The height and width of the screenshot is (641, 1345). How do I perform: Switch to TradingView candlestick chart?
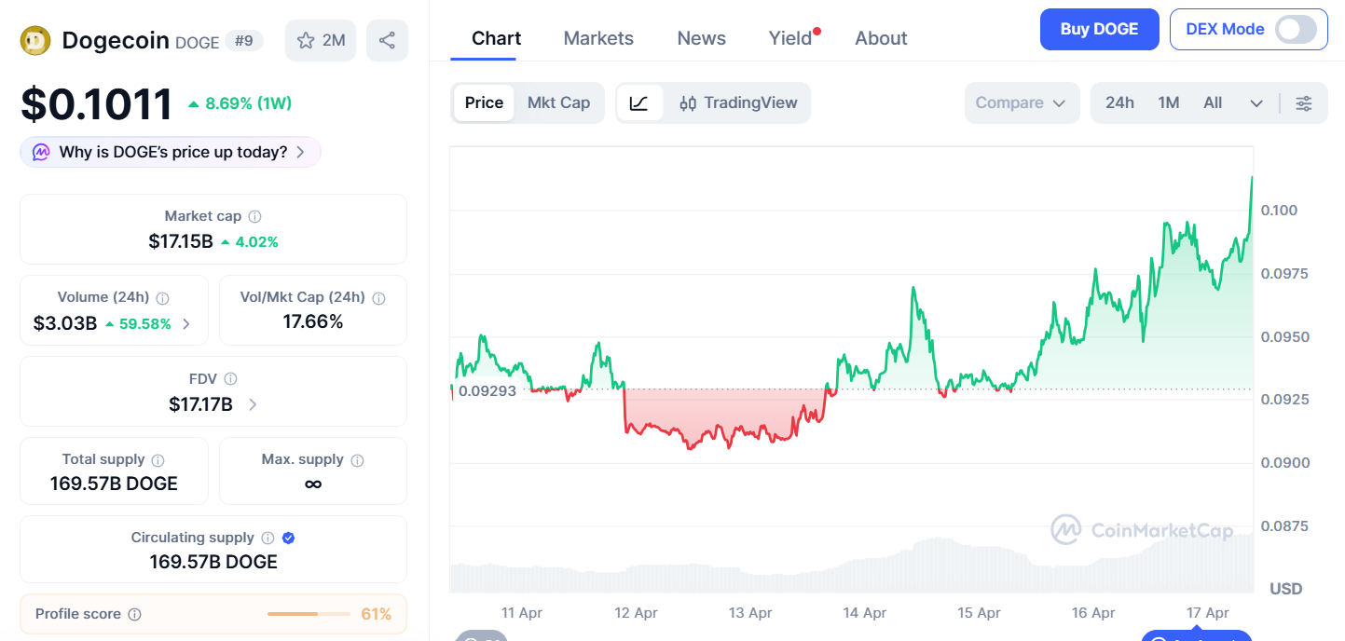pyautogui.click(x=738, y=102)
